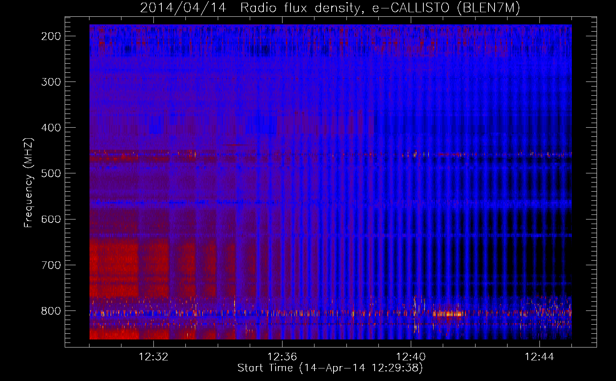Click the 12:44 time tick label
Viewport: 616px width, 381px height.
point(539,357)
